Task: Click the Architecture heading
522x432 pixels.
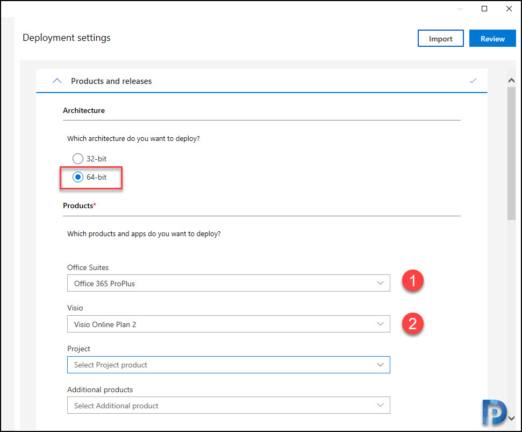Action: [84, 110]
